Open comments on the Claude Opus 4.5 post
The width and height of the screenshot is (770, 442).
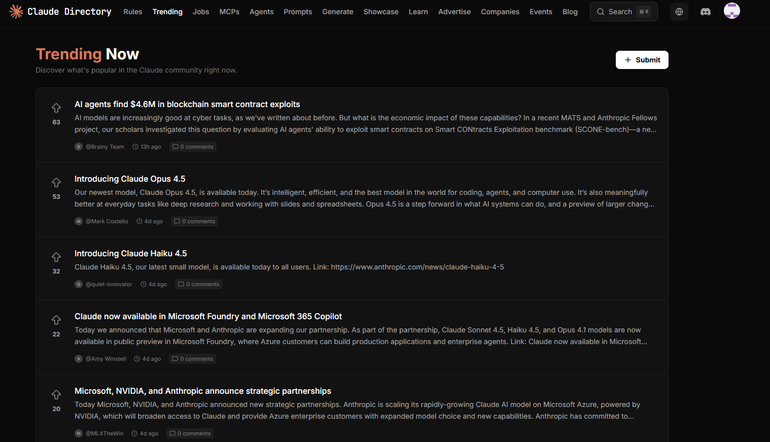(x=195, y=221)
